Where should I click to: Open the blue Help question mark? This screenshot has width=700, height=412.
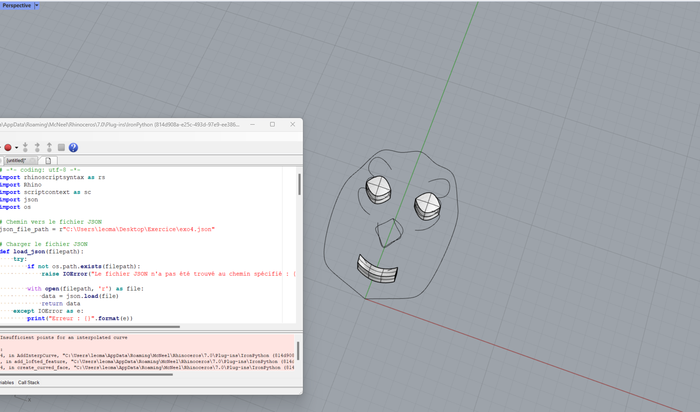(73, 148)
